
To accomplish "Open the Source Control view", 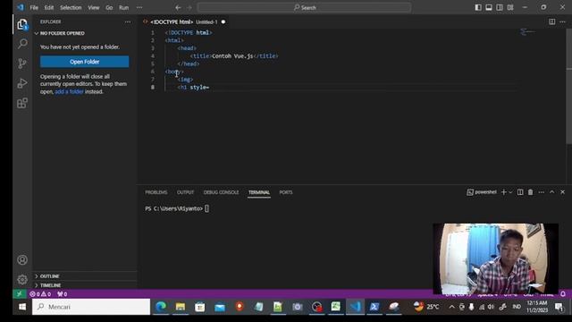I will pos(22,64).
